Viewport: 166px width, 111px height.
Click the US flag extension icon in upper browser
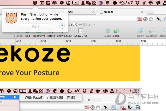[140, 19]
